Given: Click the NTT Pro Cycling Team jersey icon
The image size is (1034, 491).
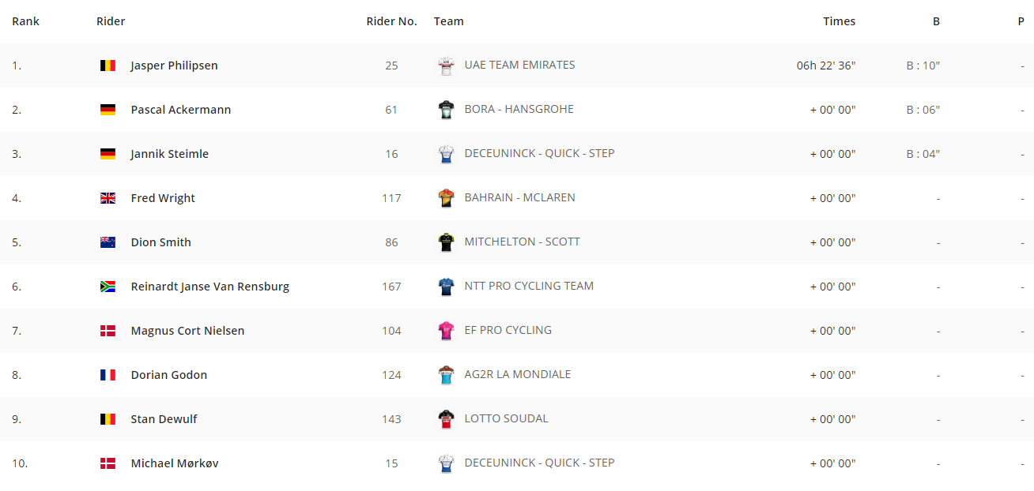Looking at the screenshot, I should point(446,287).
